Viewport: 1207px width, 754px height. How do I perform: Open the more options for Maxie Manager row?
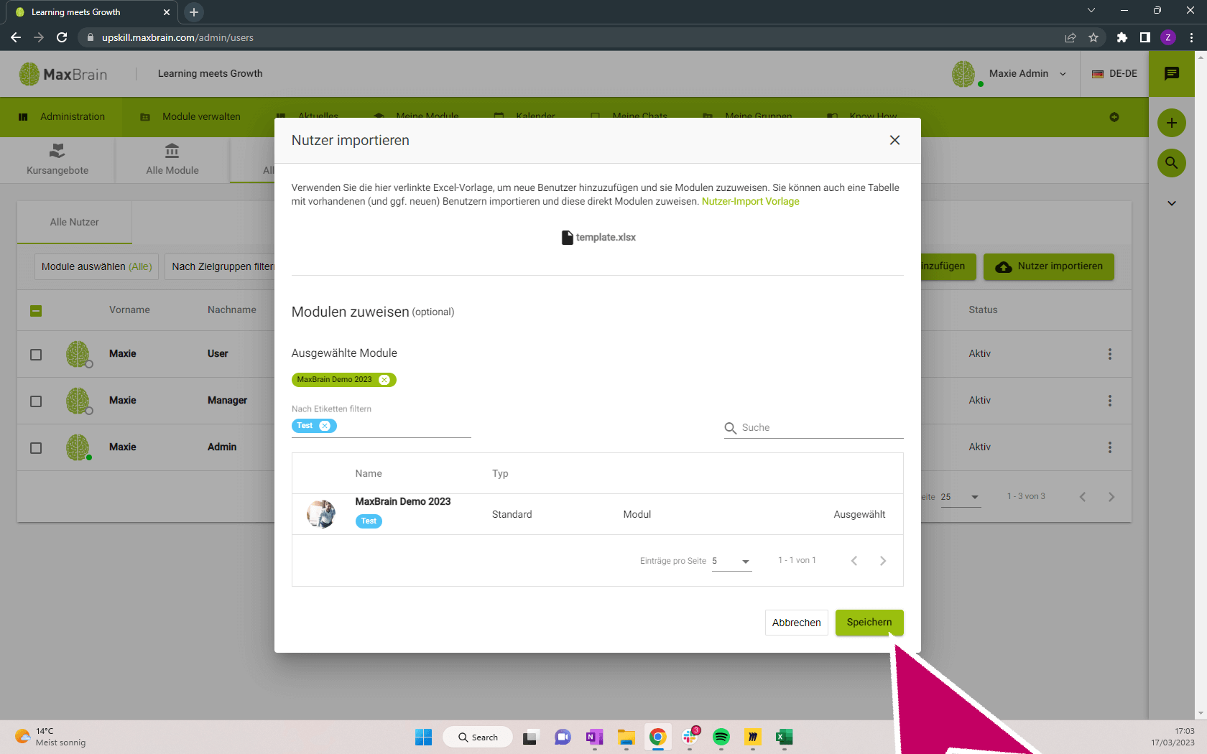pyautogui.click(x=1110, y=401)
